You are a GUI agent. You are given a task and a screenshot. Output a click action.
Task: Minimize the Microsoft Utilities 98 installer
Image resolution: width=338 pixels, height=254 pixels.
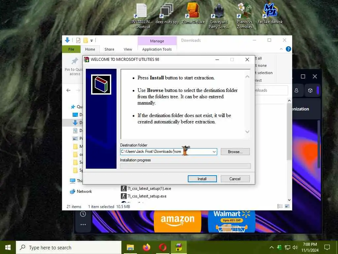coord(217,60)
